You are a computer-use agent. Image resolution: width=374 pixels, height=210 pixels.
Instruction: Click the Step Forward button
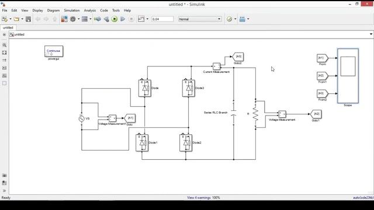tap(123, 19)
